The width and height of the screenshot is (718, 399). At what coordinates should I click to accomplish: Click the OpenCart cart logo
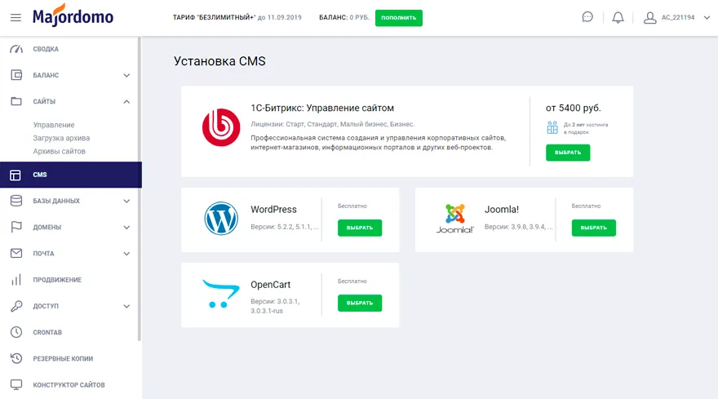coord(221,294)
